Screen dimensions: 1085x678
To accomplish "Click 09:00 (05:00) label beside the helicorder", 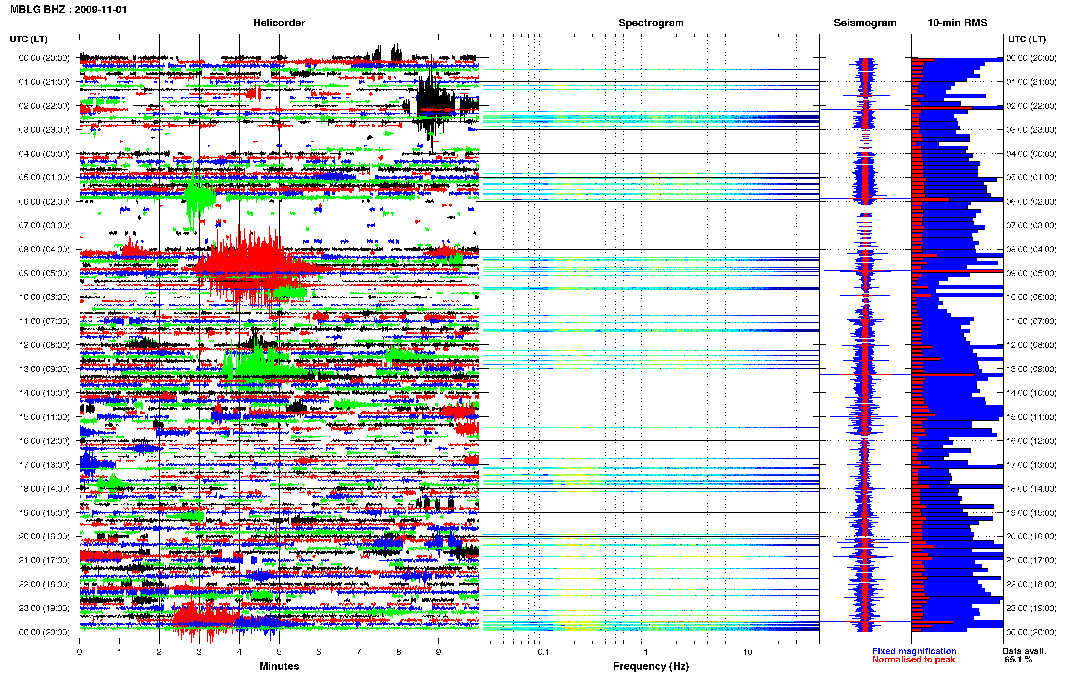I will pyautogui.click(x=44, y=274).
